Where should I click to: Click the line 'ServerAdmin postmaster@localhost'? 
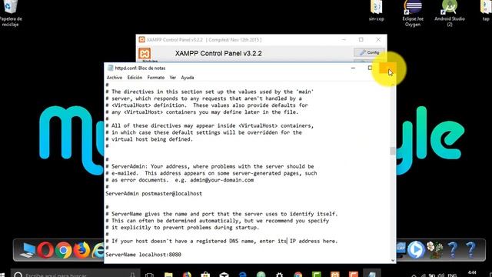click(x=154, y=194)
